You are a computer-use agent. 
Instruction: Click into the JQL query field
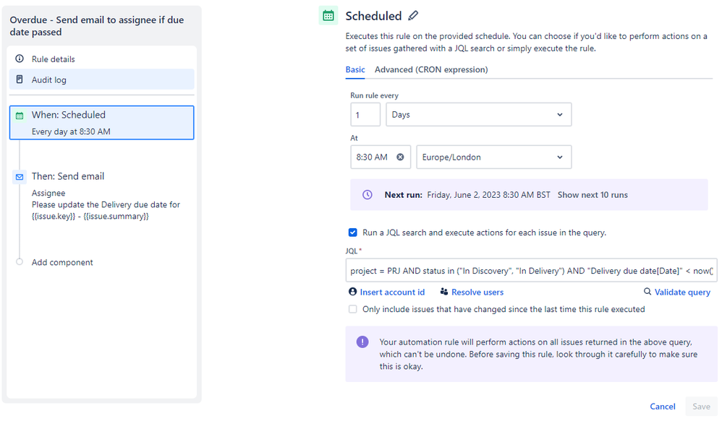point(531,272)
